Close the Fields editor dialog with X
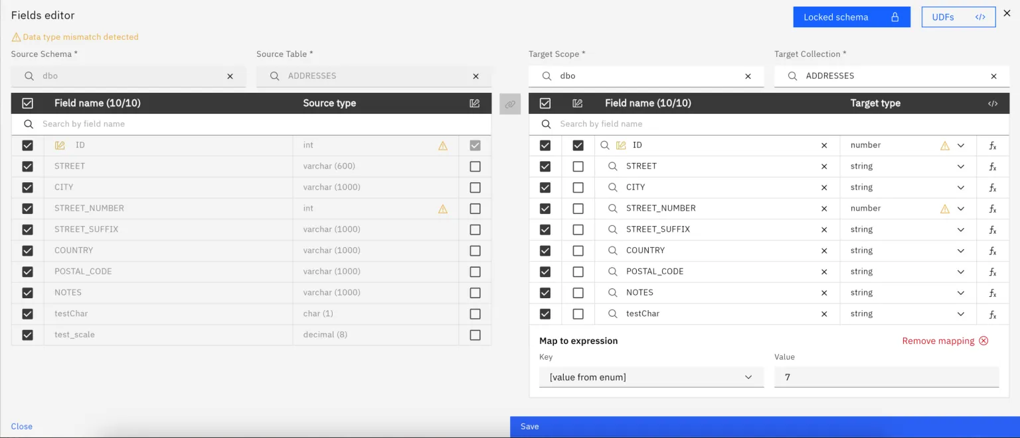This screenshot has height=438, width=1020. tap(1007, 13)
